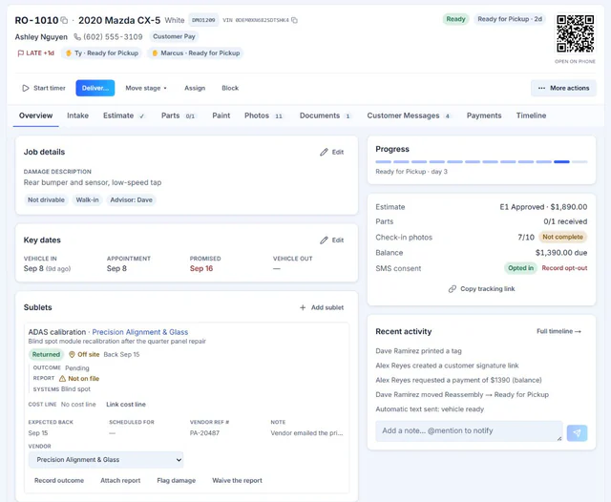The image size is (611, 502).
Task: Switch to the Intake tab
Action: tap(77, 115)
